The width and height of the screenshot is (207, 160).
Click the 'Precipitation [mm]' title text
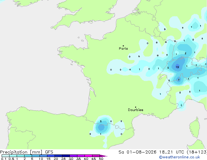click(21, 152)
